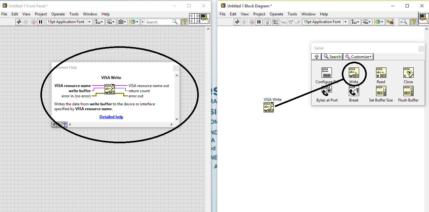Screen dimensions: 429x212
Task: Toggle Highlight Execution light bulb
Action: click(x=267, y=22)
